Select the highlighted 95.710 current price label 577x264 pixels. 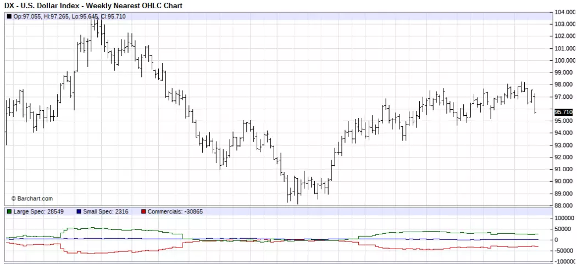pyautogui.click(x=563, y=112)
